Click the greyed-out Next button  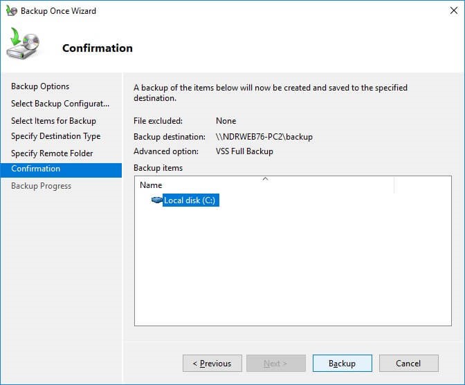point(276,363)
